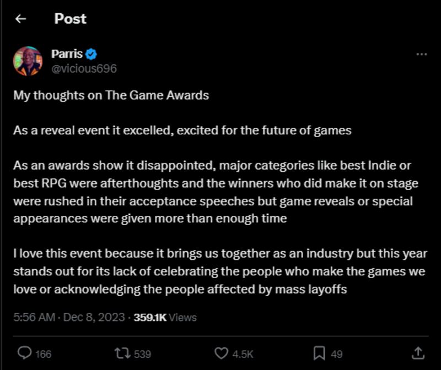
Task: View analytics via 359.1K Views
Action: click(x=166, y=317)
